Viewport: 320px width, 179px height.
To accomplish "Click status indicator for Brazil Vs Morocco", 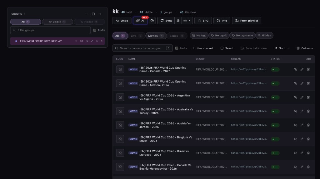I will pos(275,153).
